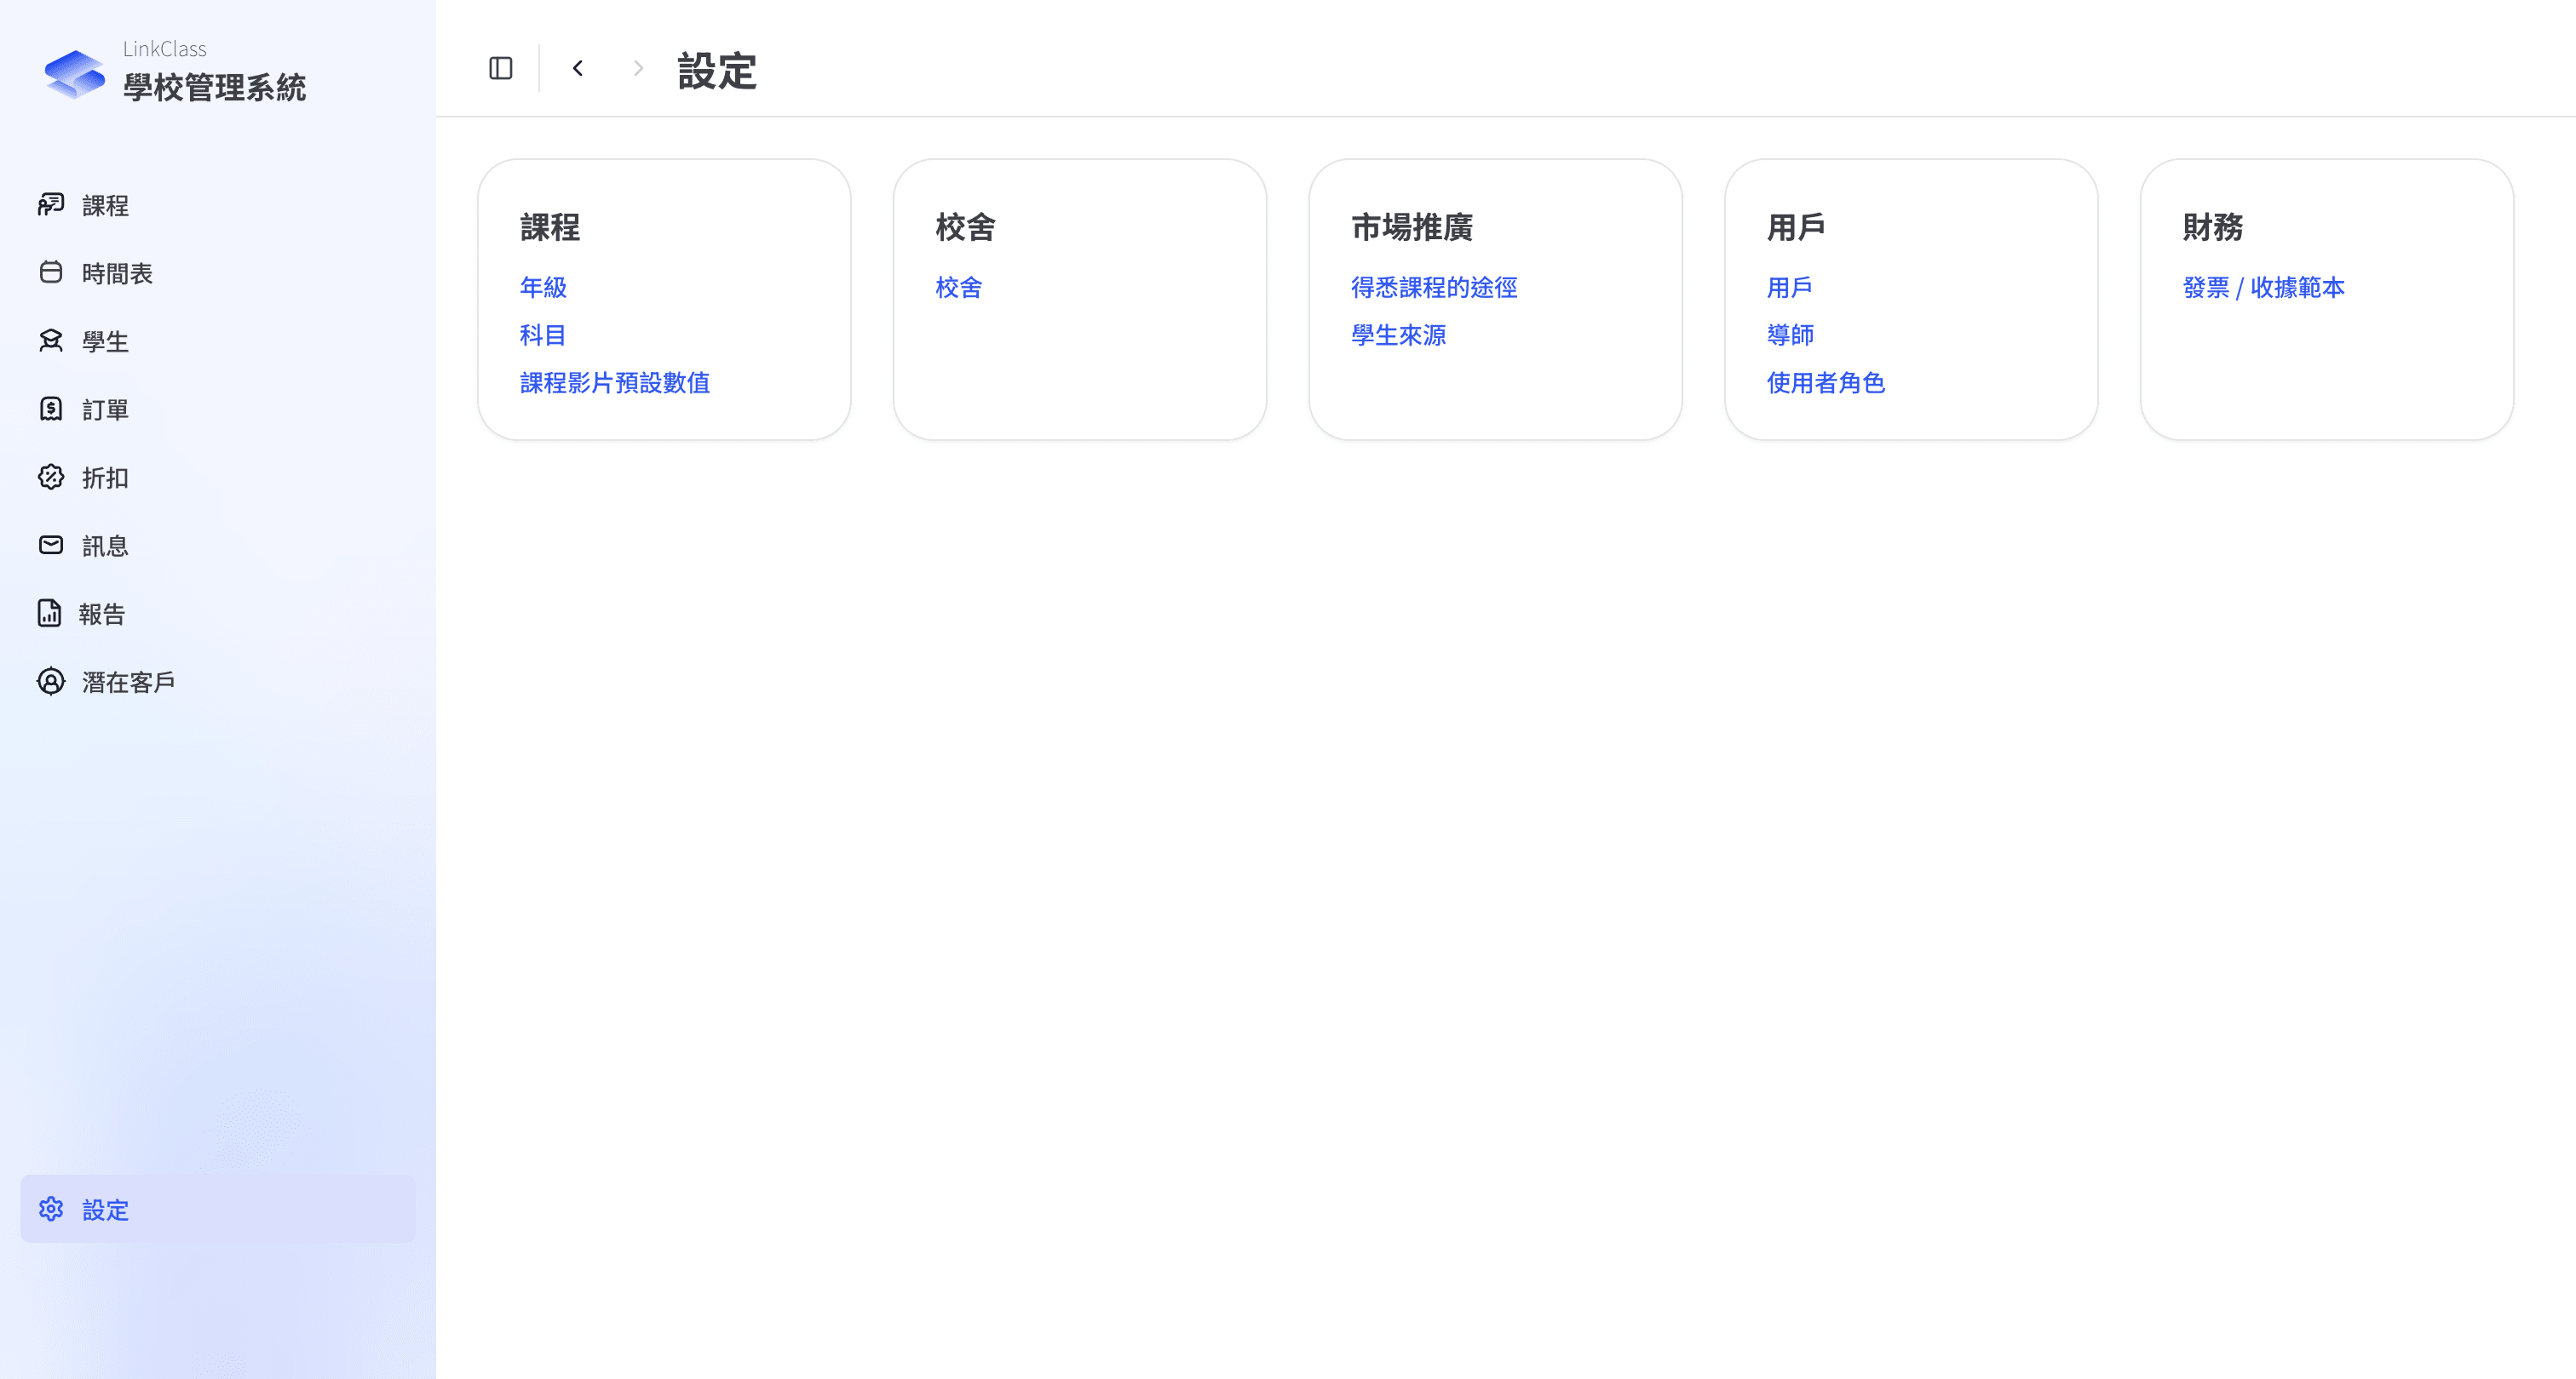Open the 科目 subject link
The image size is (2576, 1379).
click(x=543, y=335)
